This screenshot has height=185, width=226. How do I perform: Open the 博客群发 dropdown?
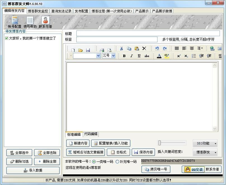coord(205,152)
